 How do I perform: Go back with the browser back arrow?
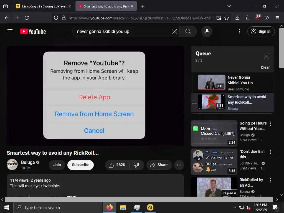(7, 18)
